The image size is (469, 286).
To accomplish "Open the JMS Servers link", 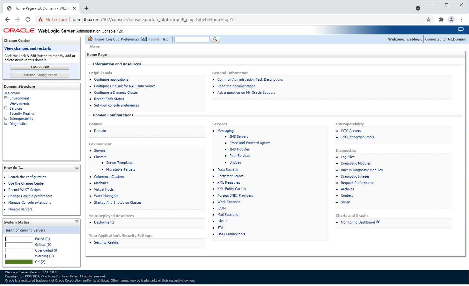I will pyautogui.click(x=239, y=136).
